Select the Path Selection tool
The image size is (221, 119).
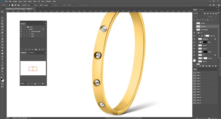pos(2,62)
